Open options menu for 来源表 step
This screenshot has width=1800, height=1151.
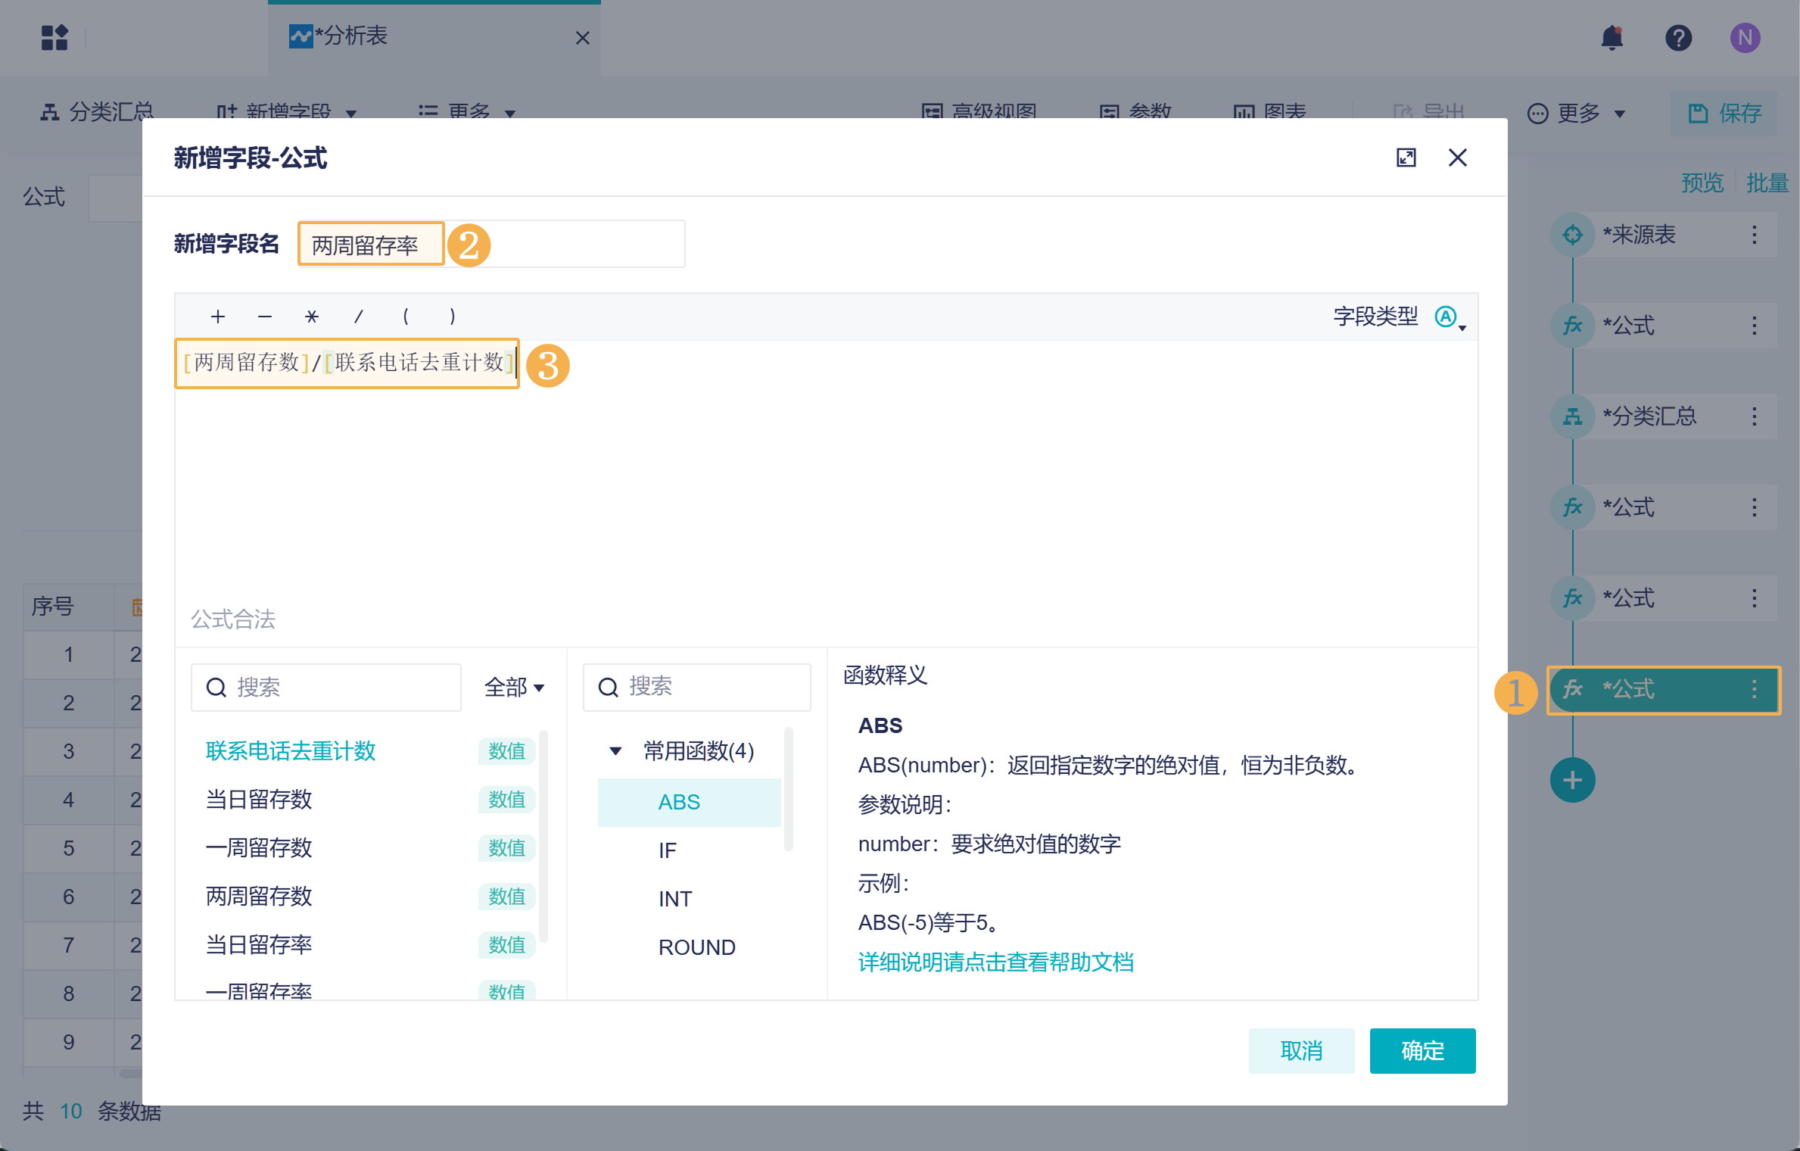(1754, 235)
